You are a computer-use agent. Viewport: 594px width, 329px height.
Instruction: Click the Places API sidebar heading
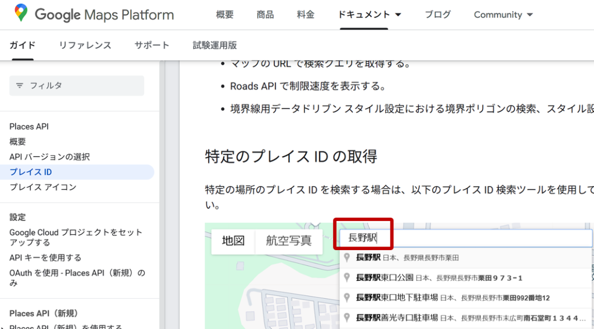(29, 126)
